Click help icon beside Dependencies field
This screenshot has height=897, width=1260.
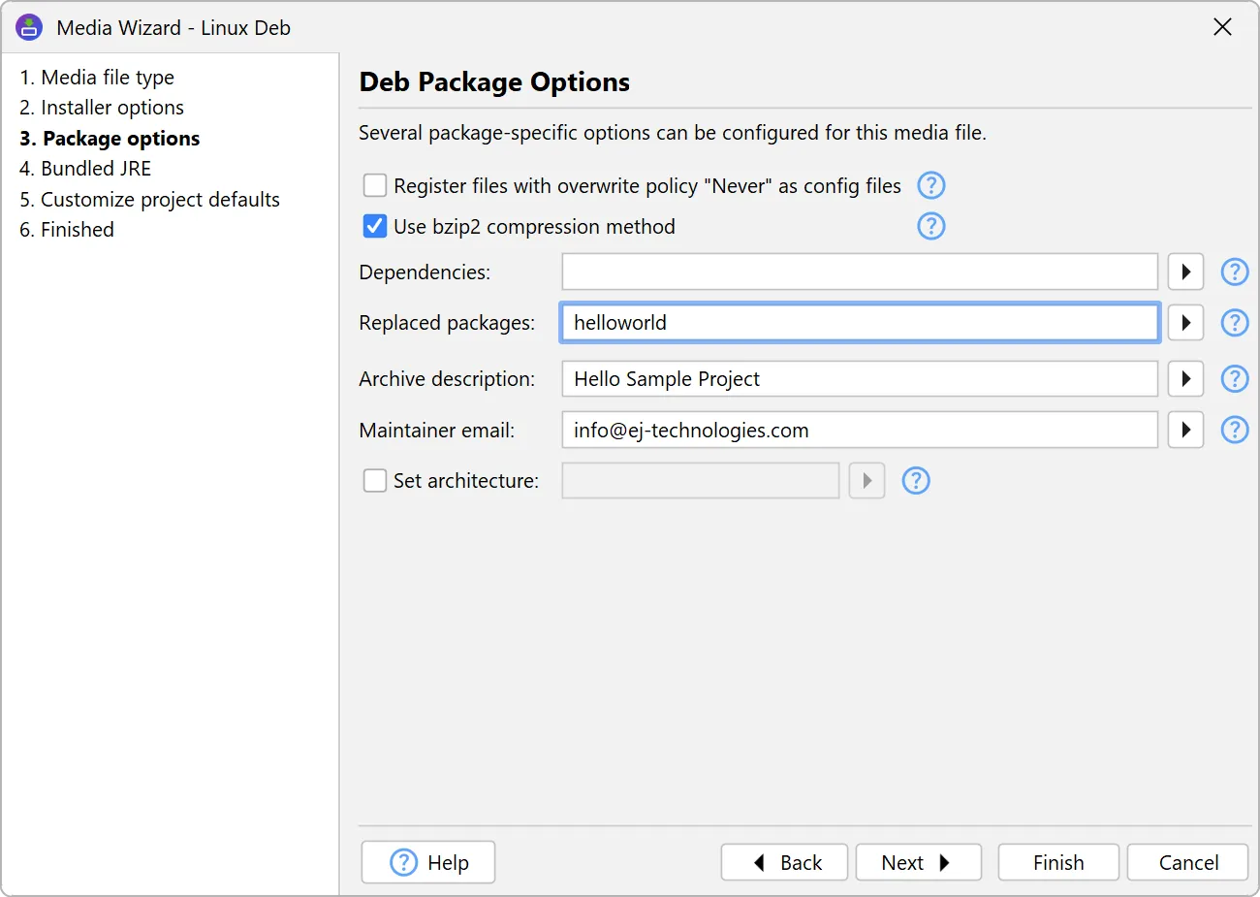click(x=1234, y=272)
